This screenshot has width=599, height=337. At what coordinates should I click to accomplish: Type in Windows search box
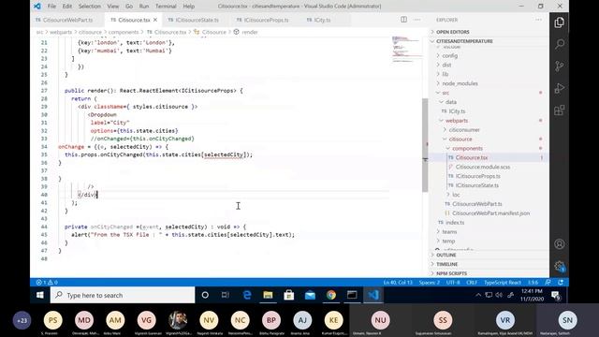123,295
